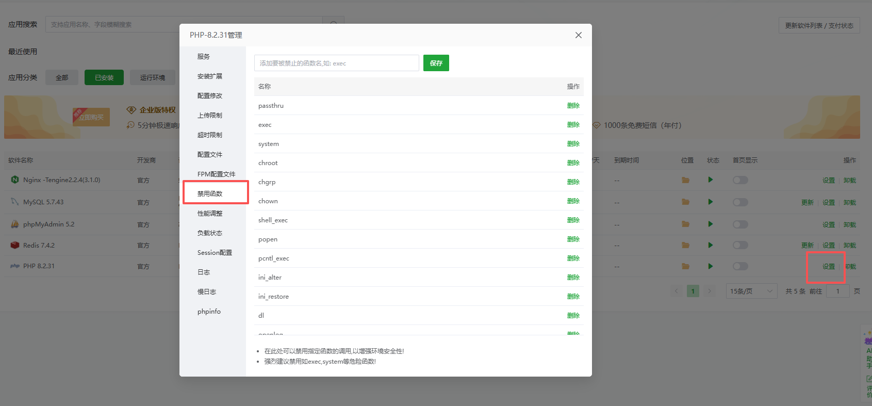Open the phpinfo section
Image resolution: width=872 pixels, height=406 pixels.
point(209,312)
